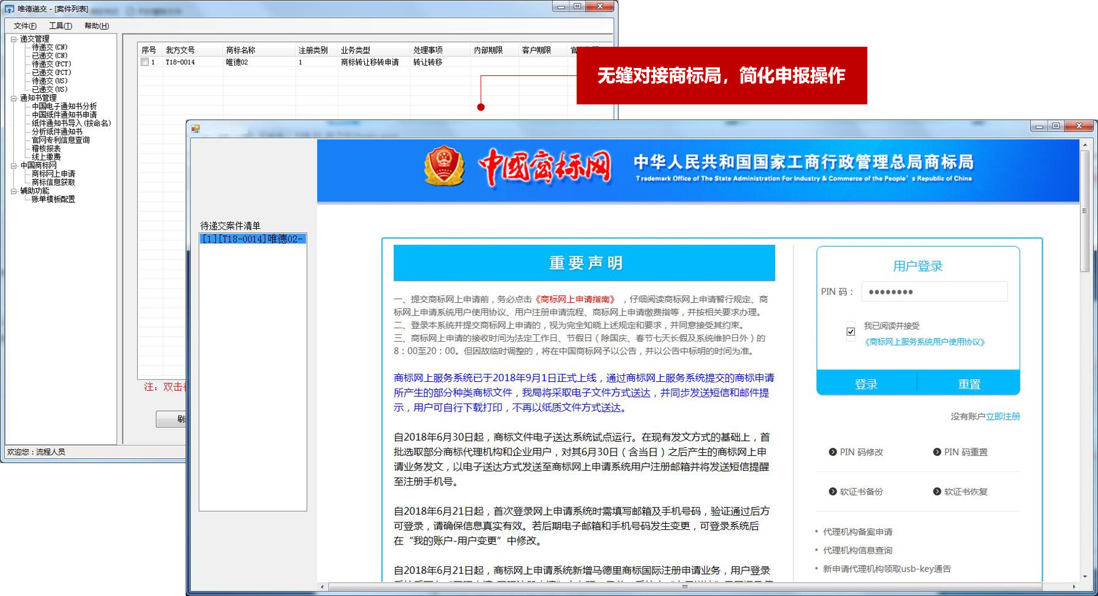Select the [1][T18-0014]唯德02 pending case item
This screenshot has height=596, width=1098.
point(252,239)
